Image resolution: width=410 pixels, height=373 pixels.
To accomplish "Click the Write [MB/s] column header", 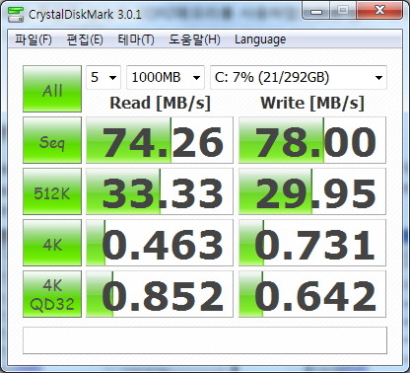I will pyautogui.click(x=312, y=104).
